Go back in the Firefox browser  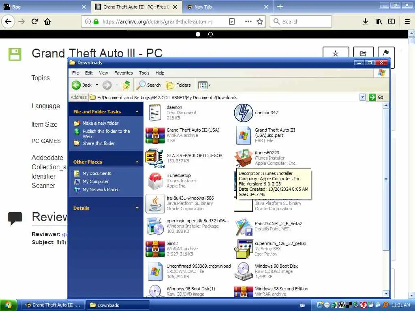pyautogui.click(x=8, y=21)
